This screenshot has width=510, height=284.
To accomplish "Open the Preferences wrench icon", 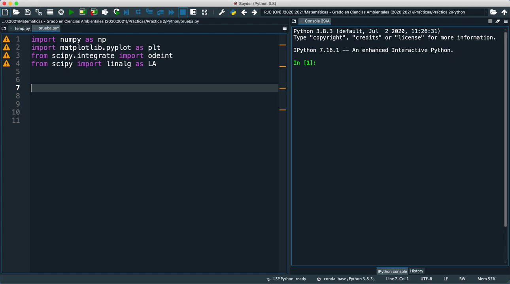I will (222, 12).
